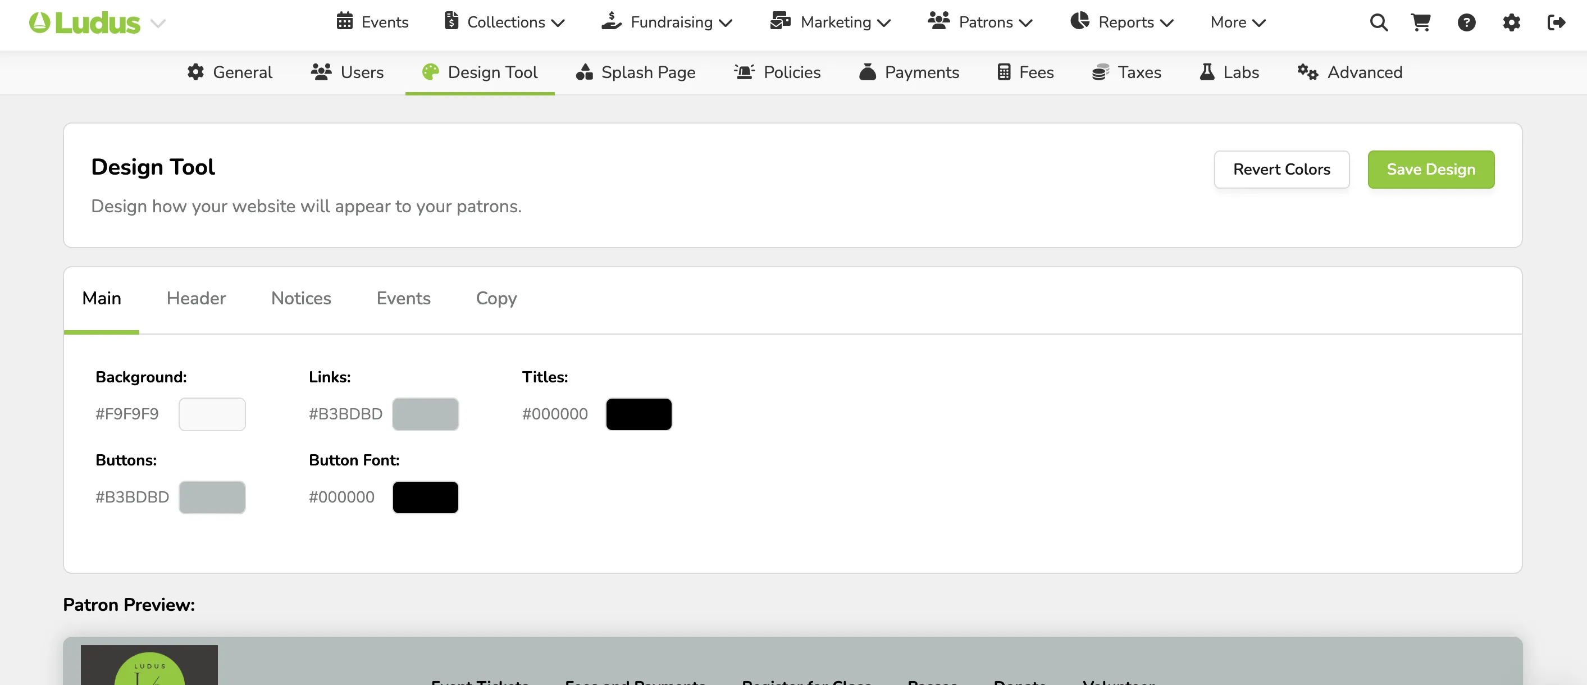1587x685 pixels.
Task: Click the Advanced gears icon
Action: click(1308, 72)
